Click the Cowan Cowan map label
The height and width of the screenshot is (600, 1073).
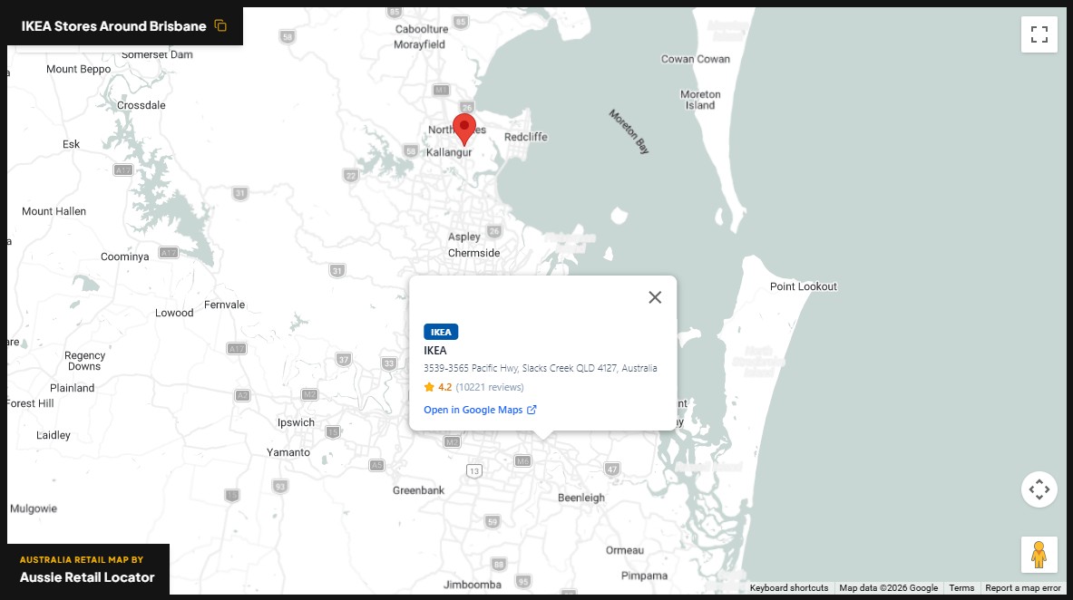696,60
